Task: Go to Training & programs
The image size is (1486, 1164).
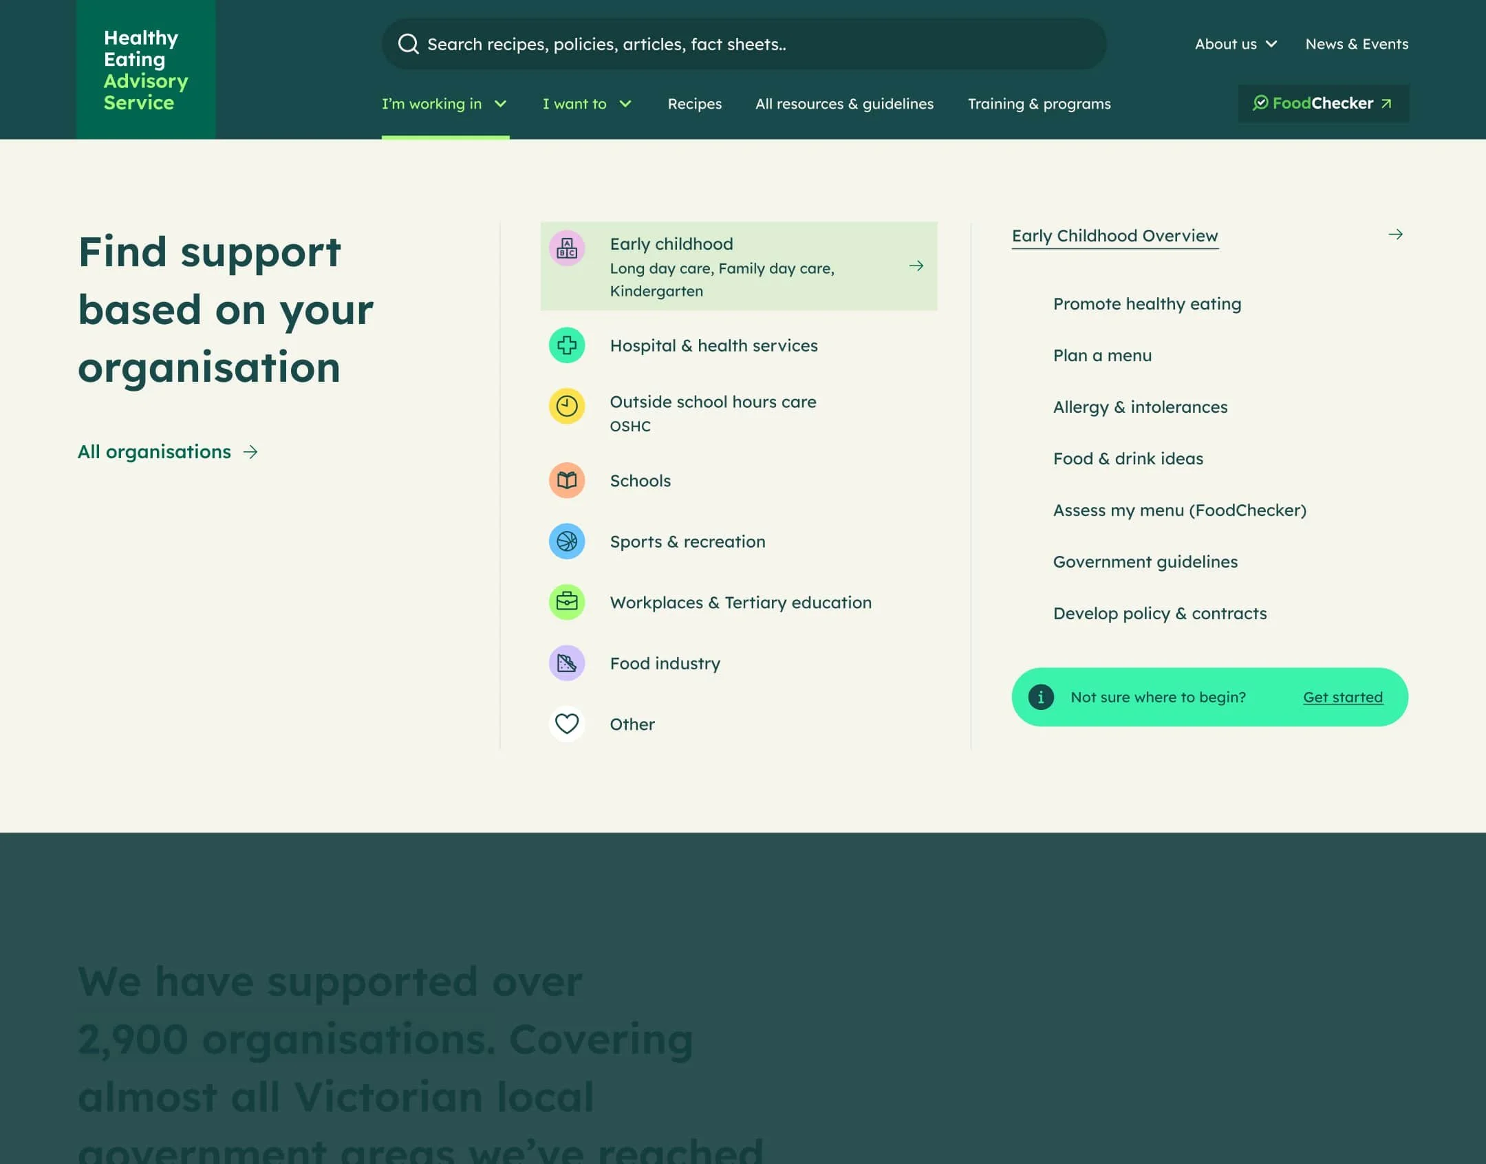Action: [1039, 104]
